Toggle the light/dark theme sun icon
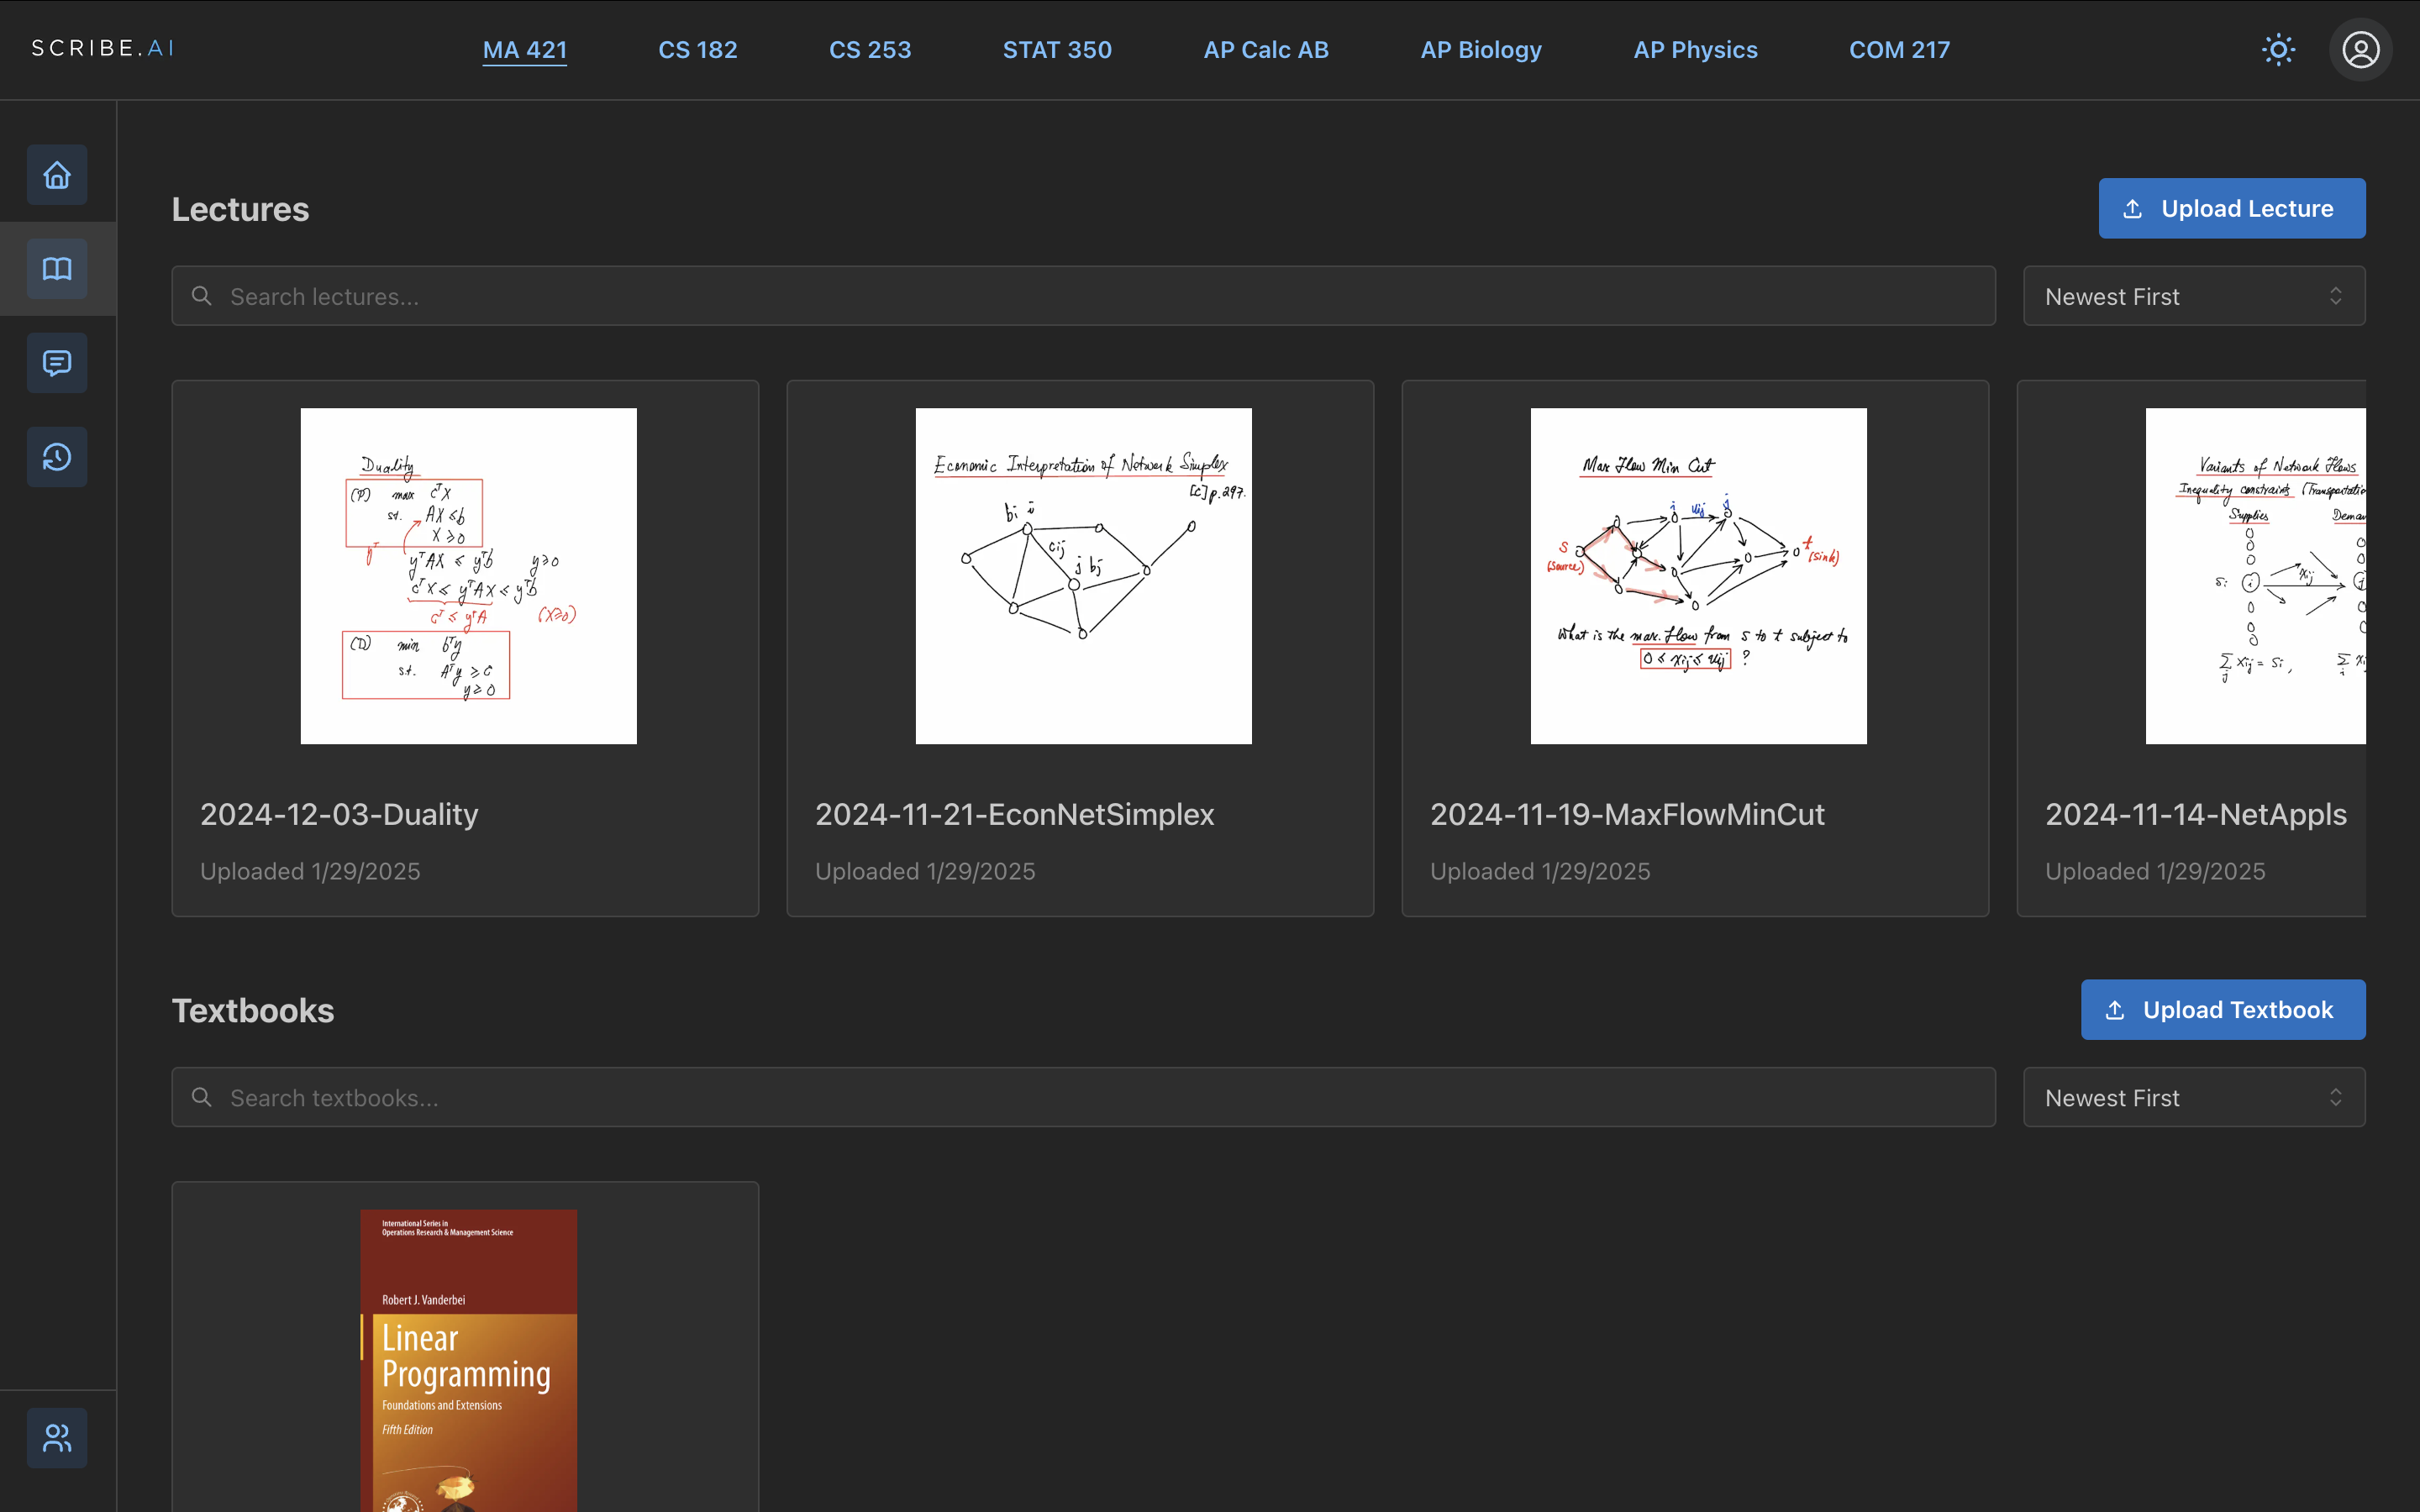Viewport: 2420px width, 1512px height. coord(2278,49)
